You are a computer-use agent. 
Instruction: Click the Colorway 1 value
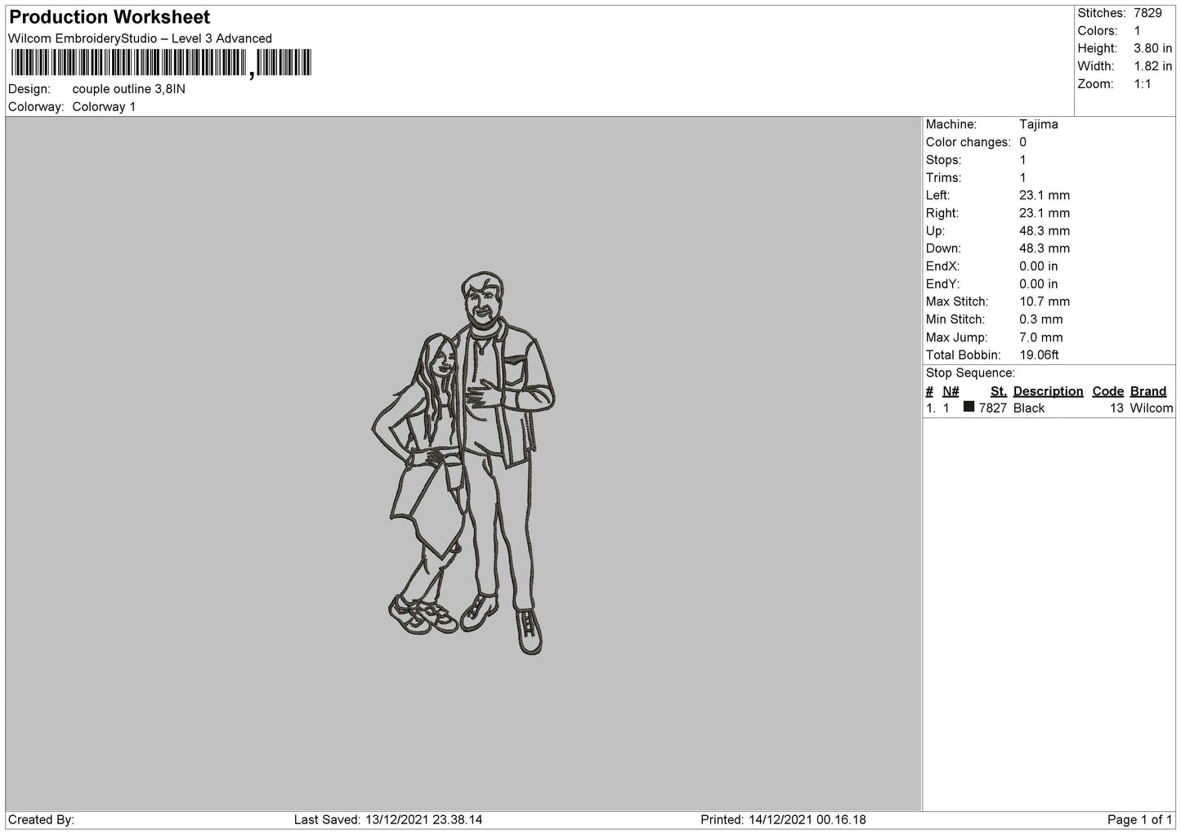104,107
